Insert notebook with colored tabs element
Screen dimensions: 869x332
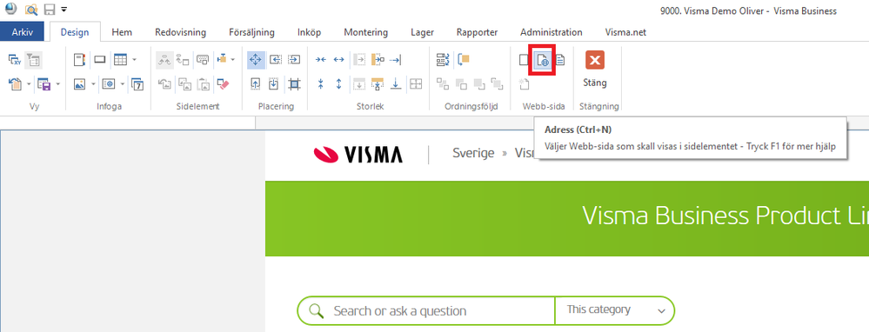(80, 59)
